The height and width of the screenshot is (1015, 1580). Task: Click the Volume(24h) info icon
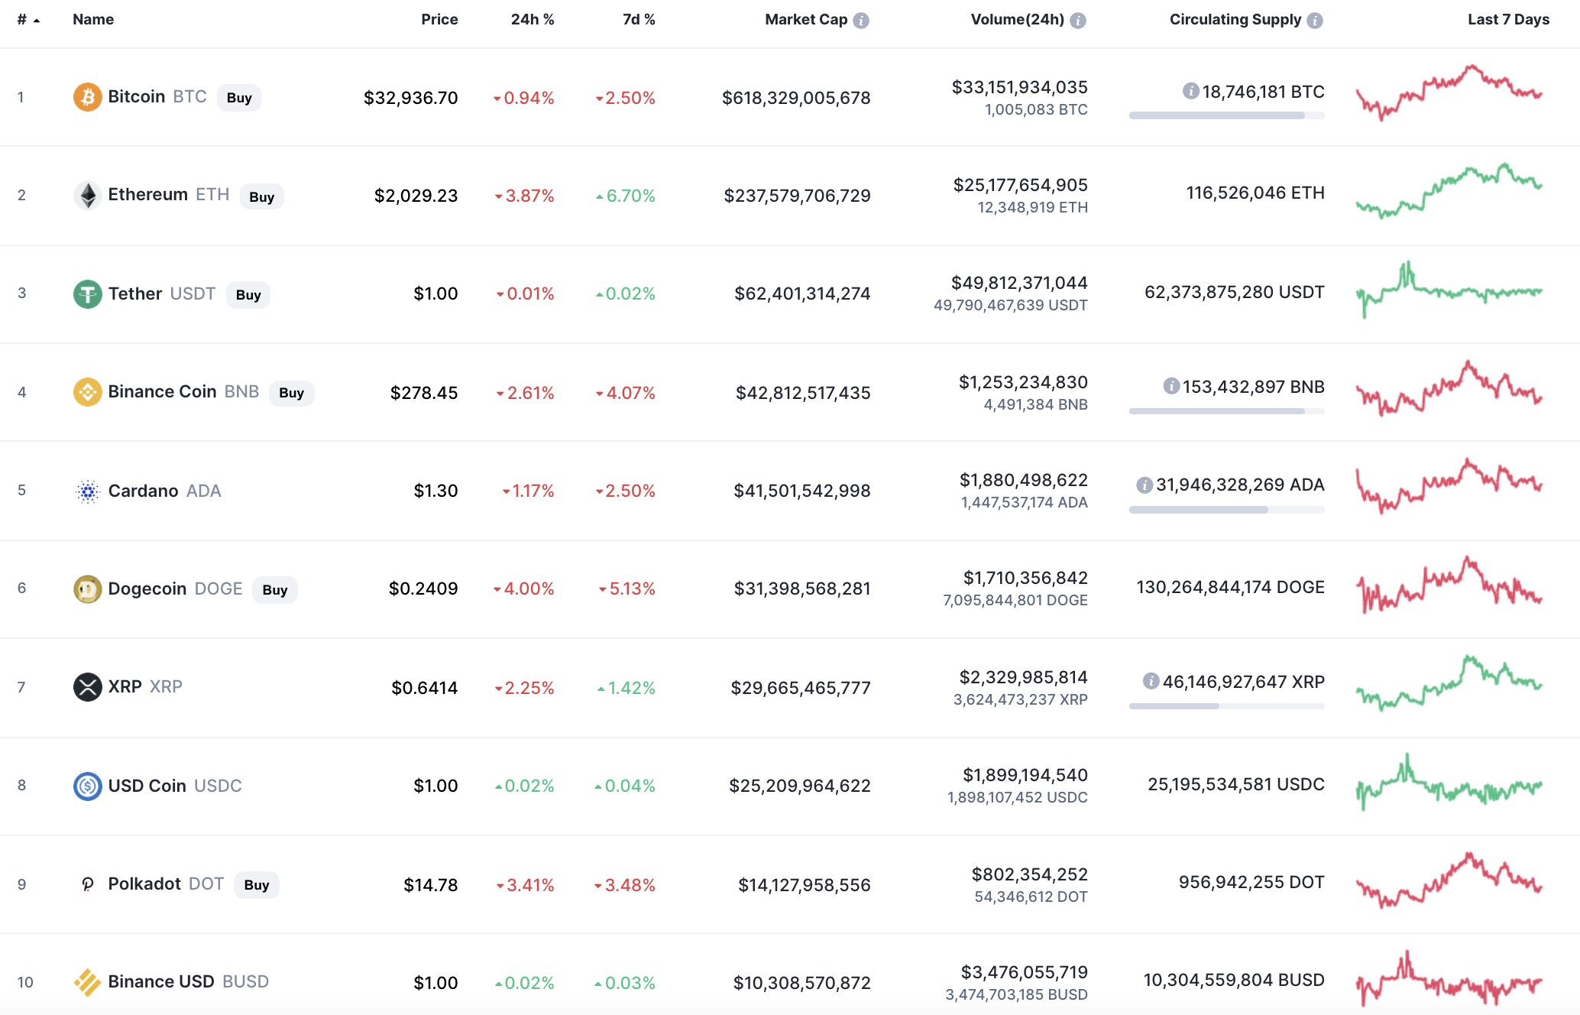[x=1078, y=21]
